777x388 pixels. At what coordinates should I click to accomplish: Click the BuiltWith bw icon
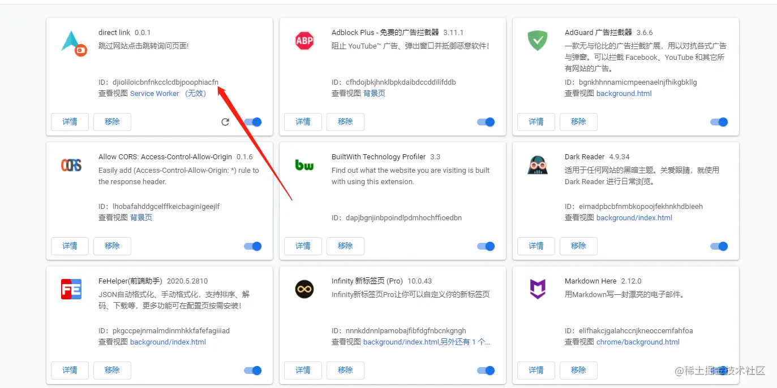(304, 165)
